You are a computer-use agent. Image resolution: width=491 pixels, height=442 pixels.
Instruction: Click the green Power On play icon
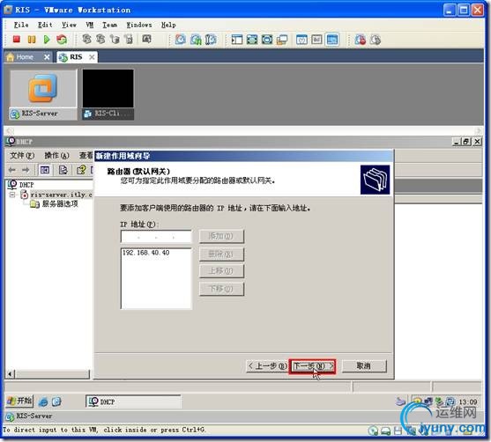point(47,40)
